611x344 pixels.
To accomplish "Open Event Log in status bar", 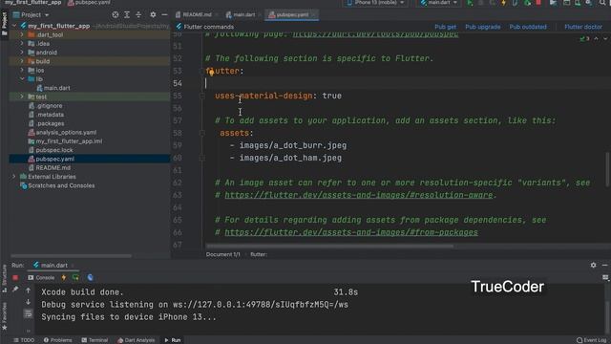I will pos(592,340).
